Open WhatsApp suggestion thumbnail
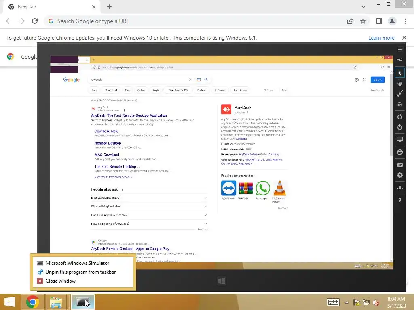Viewport: 414px width, 310px height. click(263, 188)
